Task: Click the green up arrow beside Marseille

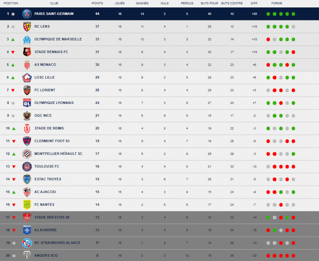Action: point(13,40)
